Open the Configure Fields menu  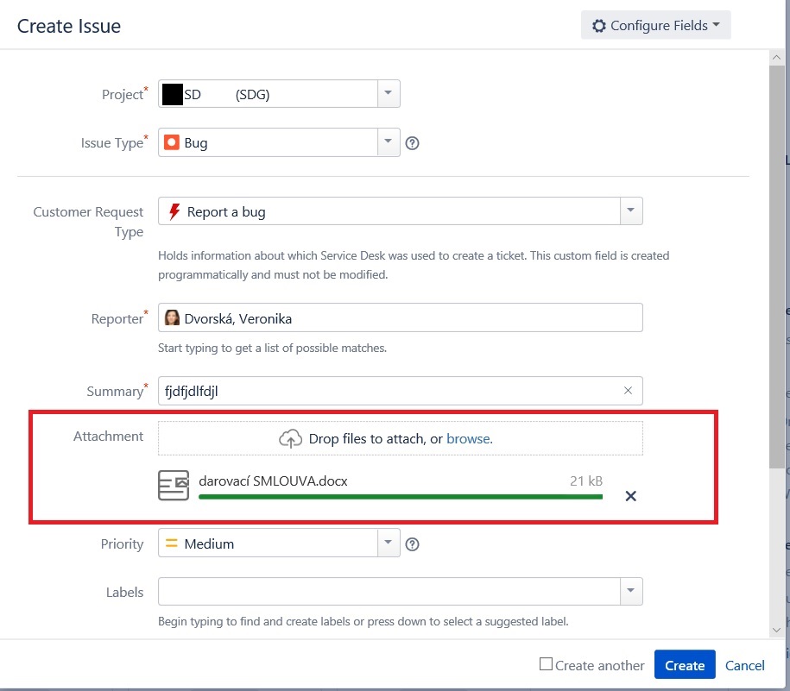(x=655, y=25)
